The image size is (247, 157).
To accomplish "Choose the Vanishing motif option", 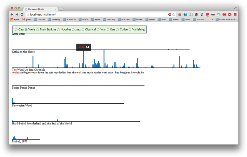I will point(130,30).
